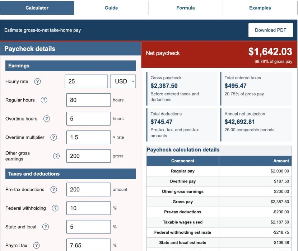The image size is (298, 251).
Task: Open help icon for Overtime multiplier
Action: point(53,137)
